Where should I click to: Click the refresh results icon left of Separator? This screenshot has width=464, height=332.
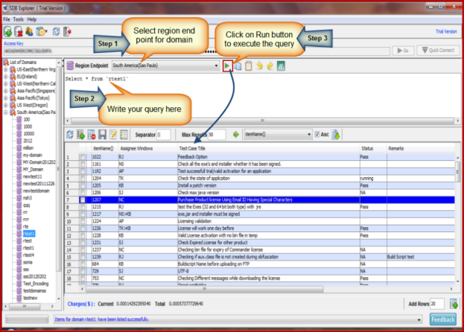pyautogui.click(x=70, y=135)
